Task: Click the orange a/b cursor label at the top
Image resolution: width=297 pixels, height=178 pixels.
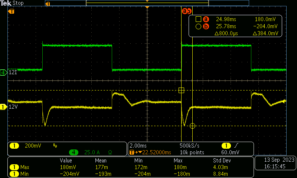Action: 186,11
